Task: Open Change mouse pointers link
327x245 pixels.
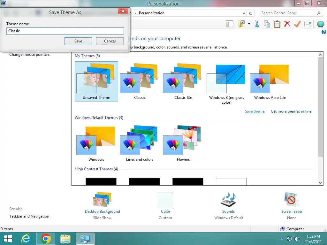Action: pyautogui.click(x=29, y=55)
